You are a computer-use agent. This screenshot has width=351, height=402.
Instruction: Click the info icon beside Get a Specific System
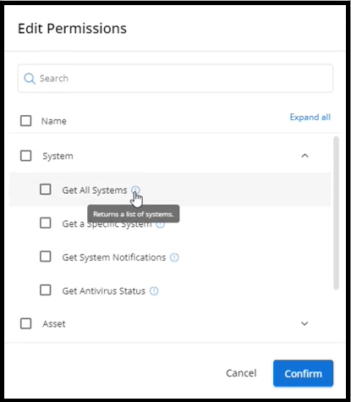[x=160, y=225]
